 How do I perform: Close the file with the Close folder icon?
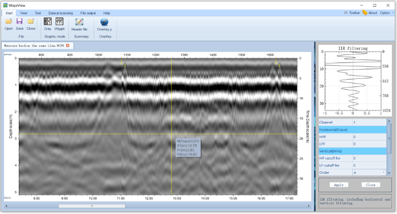click(x=31, y=24)
